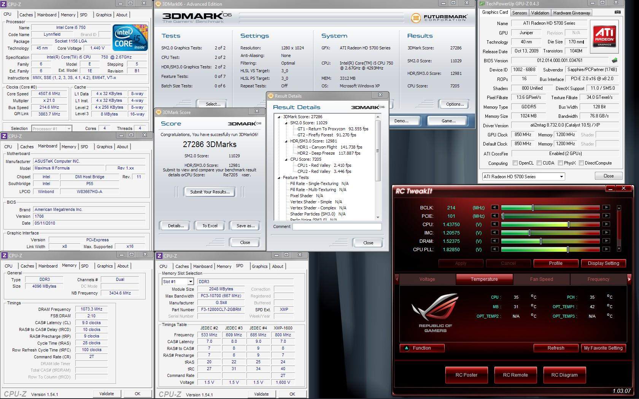The width and height of the screenshot is (639, 399).
Task: Toggle the DirectCompute checkbox in GPU-Z
Action: [x=581, y=163]
